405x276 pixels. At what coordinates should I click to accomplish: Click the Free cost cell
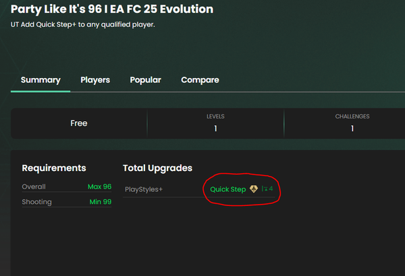click(x=79, y=123)
